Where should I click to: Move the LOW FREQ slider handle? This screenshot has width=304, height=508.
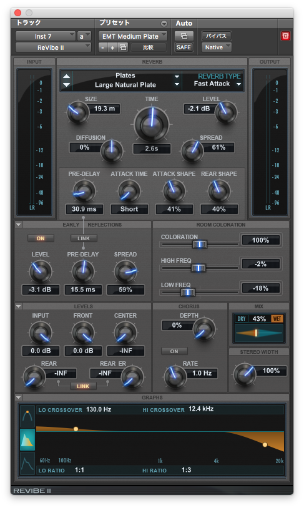[x=187, y=292]
